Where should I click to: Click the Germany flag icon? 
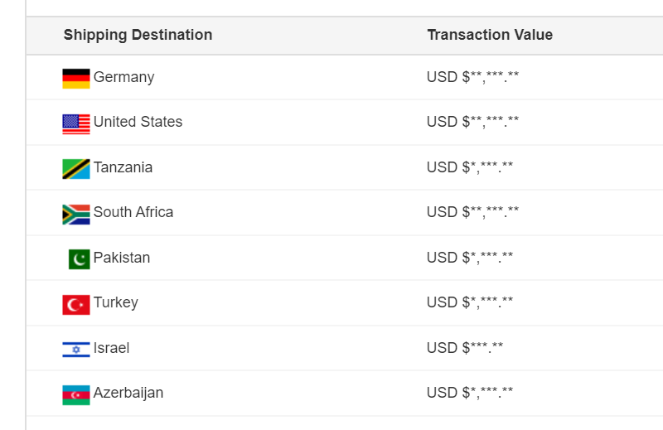[x=76, y=79]
